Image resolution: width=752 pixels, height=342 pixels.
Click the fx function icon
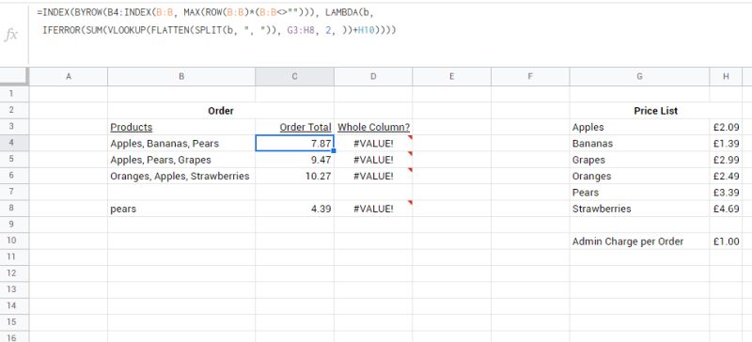tap(11, 35)
